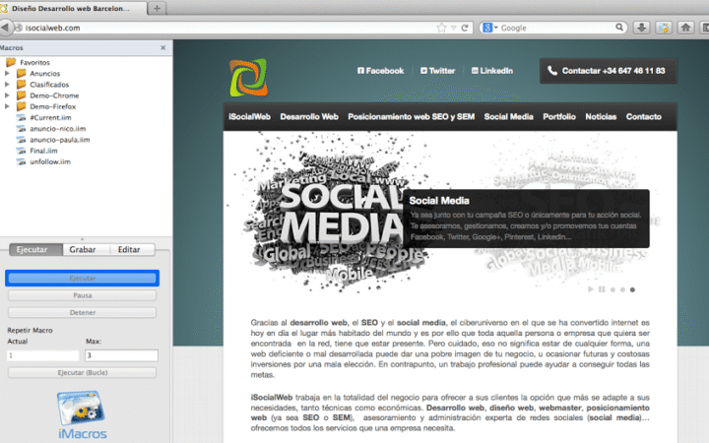Open the iSocialWeb menu item
Screen dimensions: 709x443
point(249,116)
